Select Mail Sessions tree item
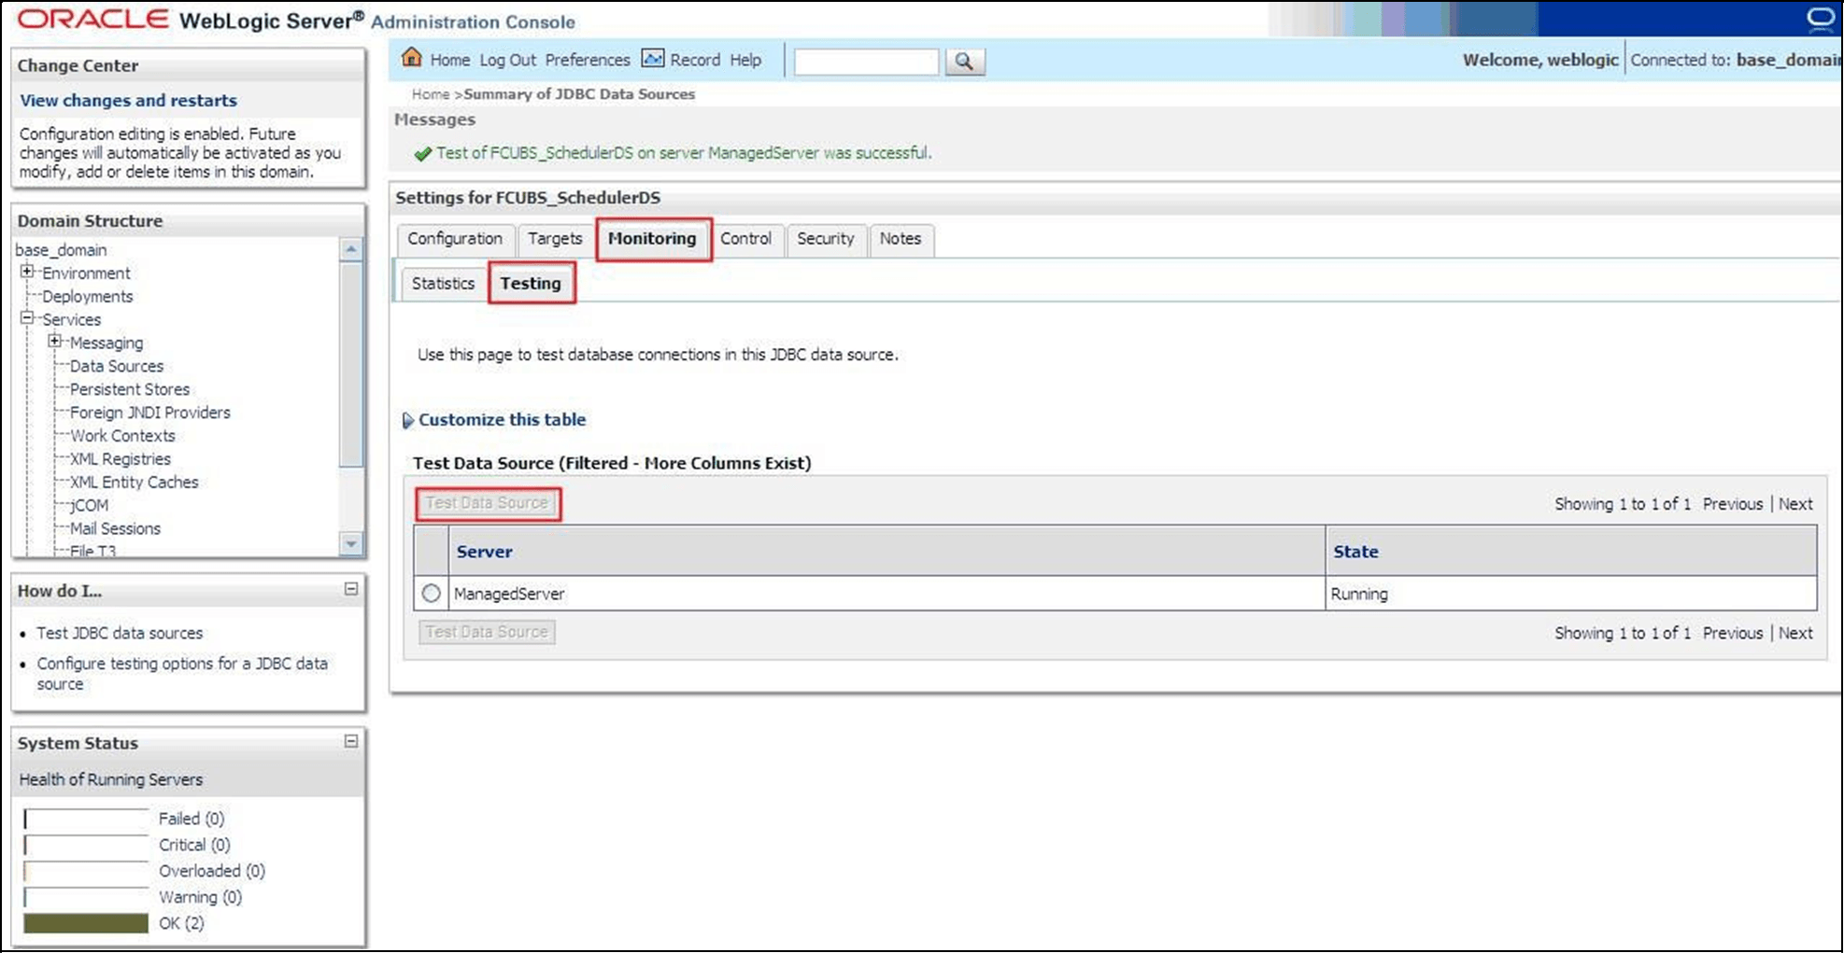The height and width of the screenshot is (953, 1844). click(115, 529)
